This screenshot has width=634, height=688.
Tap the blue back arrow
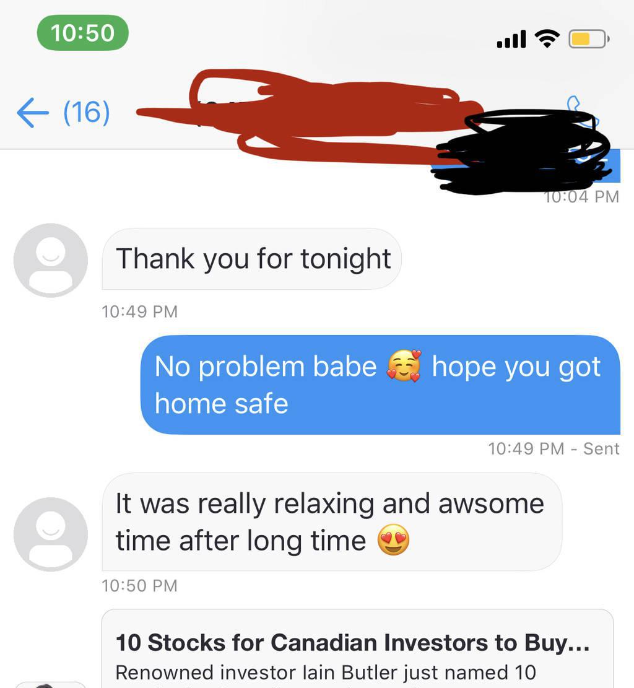tap(33, 113)
